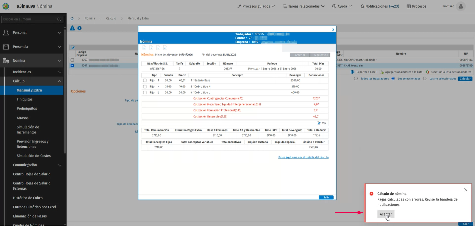The height and width of the screenshot is (226, 475).
Task: Go to the next payslip record icon
Action: point(158,48)
